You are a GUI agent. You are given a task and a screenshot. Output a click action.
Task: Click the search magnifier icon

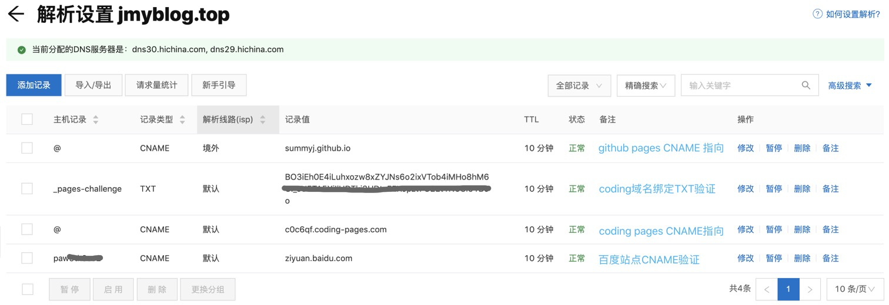(806, 85)
